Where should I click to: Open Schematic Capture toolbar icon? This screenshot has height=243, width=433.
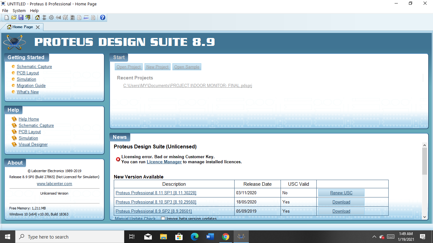(x=44, y=17)
